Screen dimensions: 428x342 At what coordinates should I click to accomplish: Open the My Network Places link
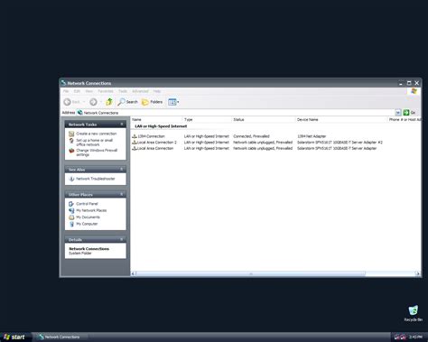coord(91,210)
